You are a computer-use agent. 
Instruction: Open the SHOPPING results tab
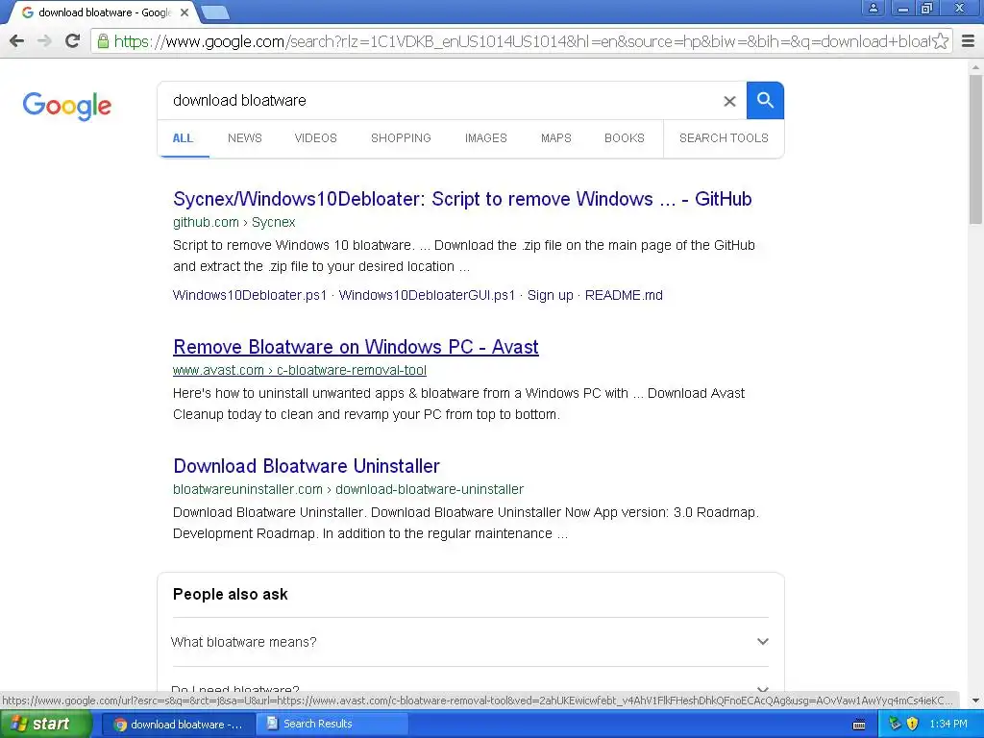(401, 138)
